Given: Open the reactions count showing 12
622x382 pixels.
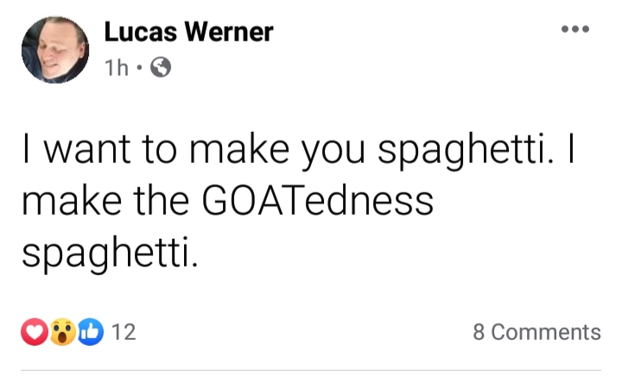Looking at the screenshot, I should point(124,332).
